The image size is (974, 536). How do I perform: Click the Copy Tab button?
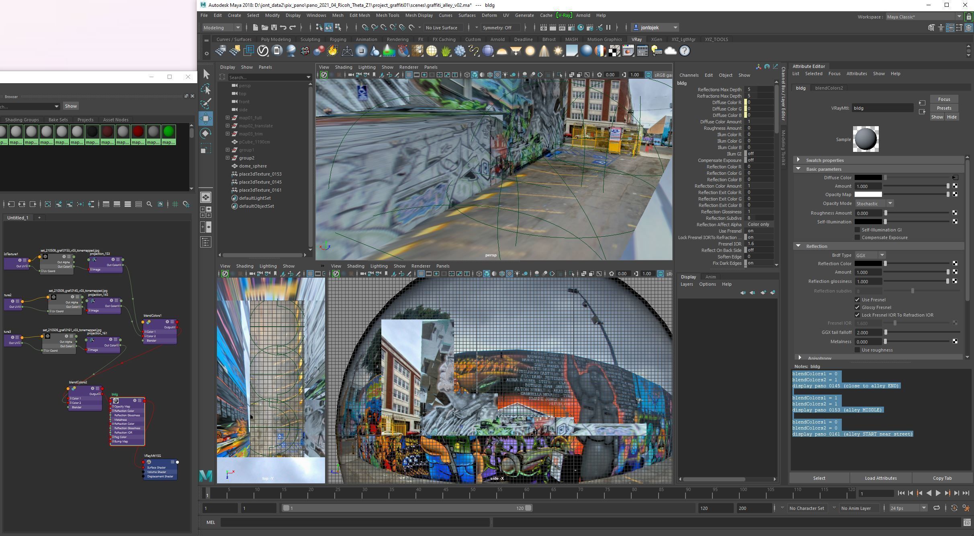pos(942,478)
